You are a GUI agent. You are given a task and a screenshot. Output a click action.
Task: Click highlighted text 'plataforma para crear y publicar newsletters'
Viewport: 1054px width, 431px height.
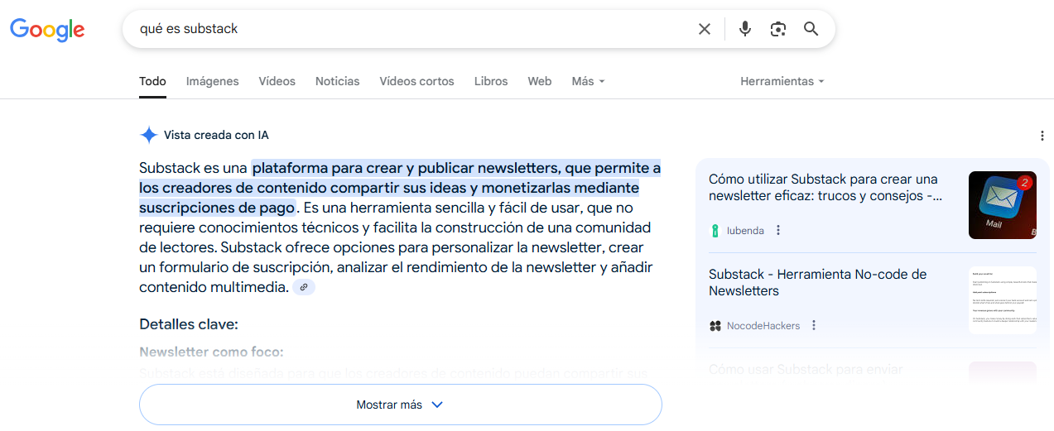pos(405,169)
